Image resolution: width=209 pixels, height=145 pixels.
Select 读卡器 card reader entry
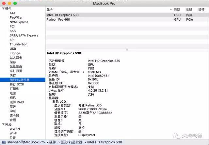point(14,116)
